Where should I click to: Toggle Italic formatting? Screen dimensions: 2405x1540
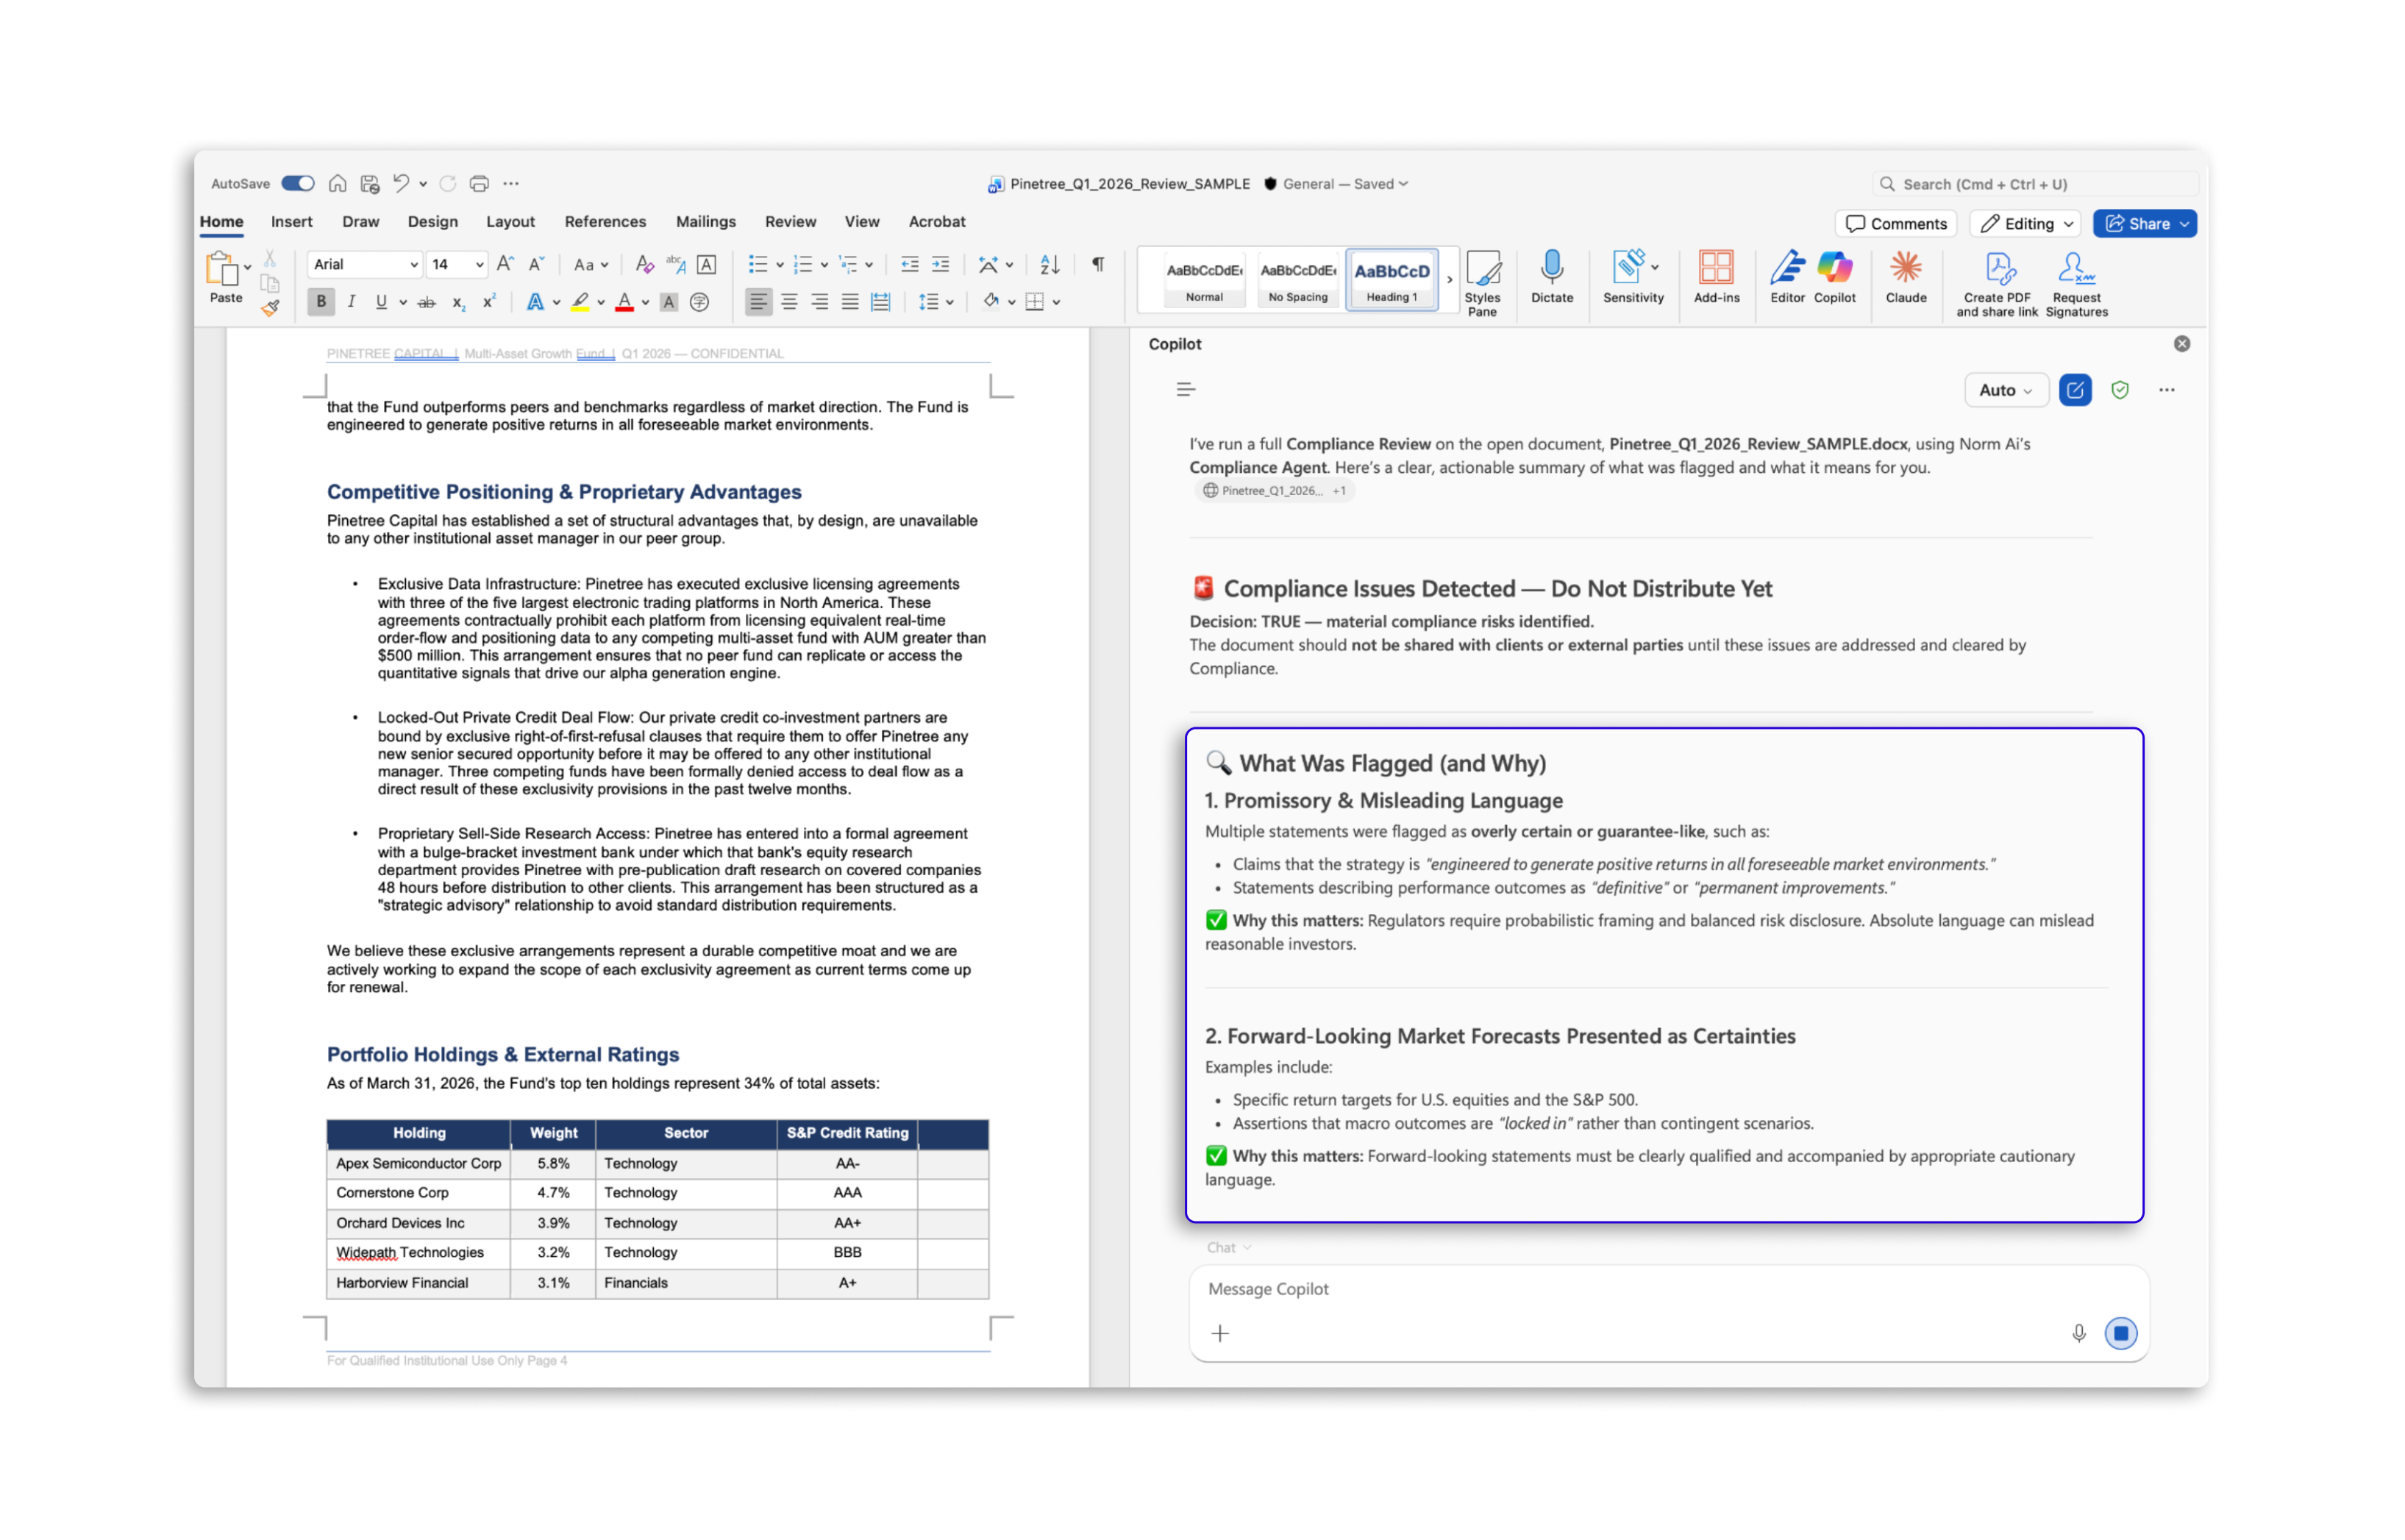pyautogui.click(x=351, y=302)
